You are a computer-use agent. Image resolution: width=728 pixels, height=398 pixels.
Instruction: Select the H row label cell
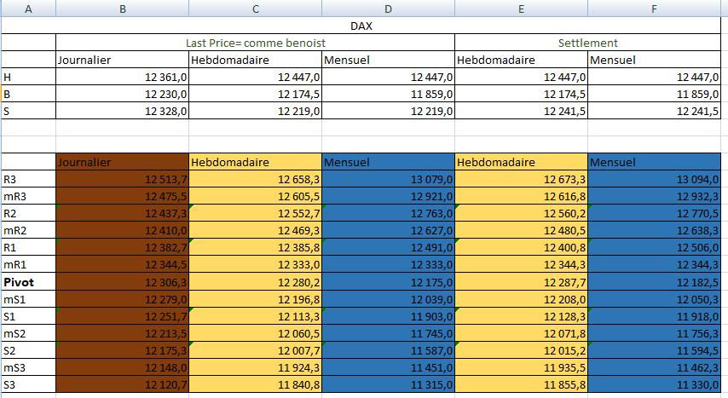(x=28, y=77)
